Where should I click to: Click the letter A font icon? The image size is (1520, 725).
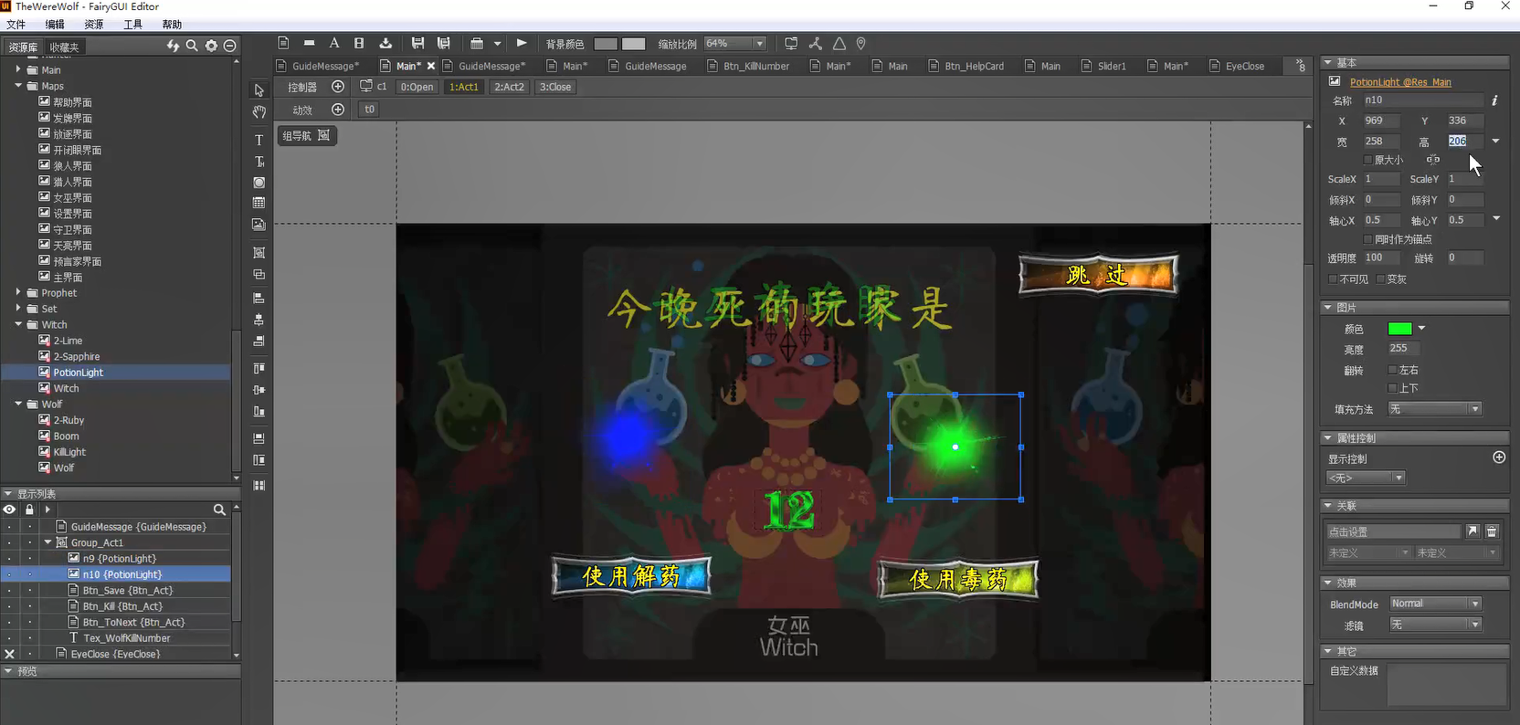click(x=334, y=43)
